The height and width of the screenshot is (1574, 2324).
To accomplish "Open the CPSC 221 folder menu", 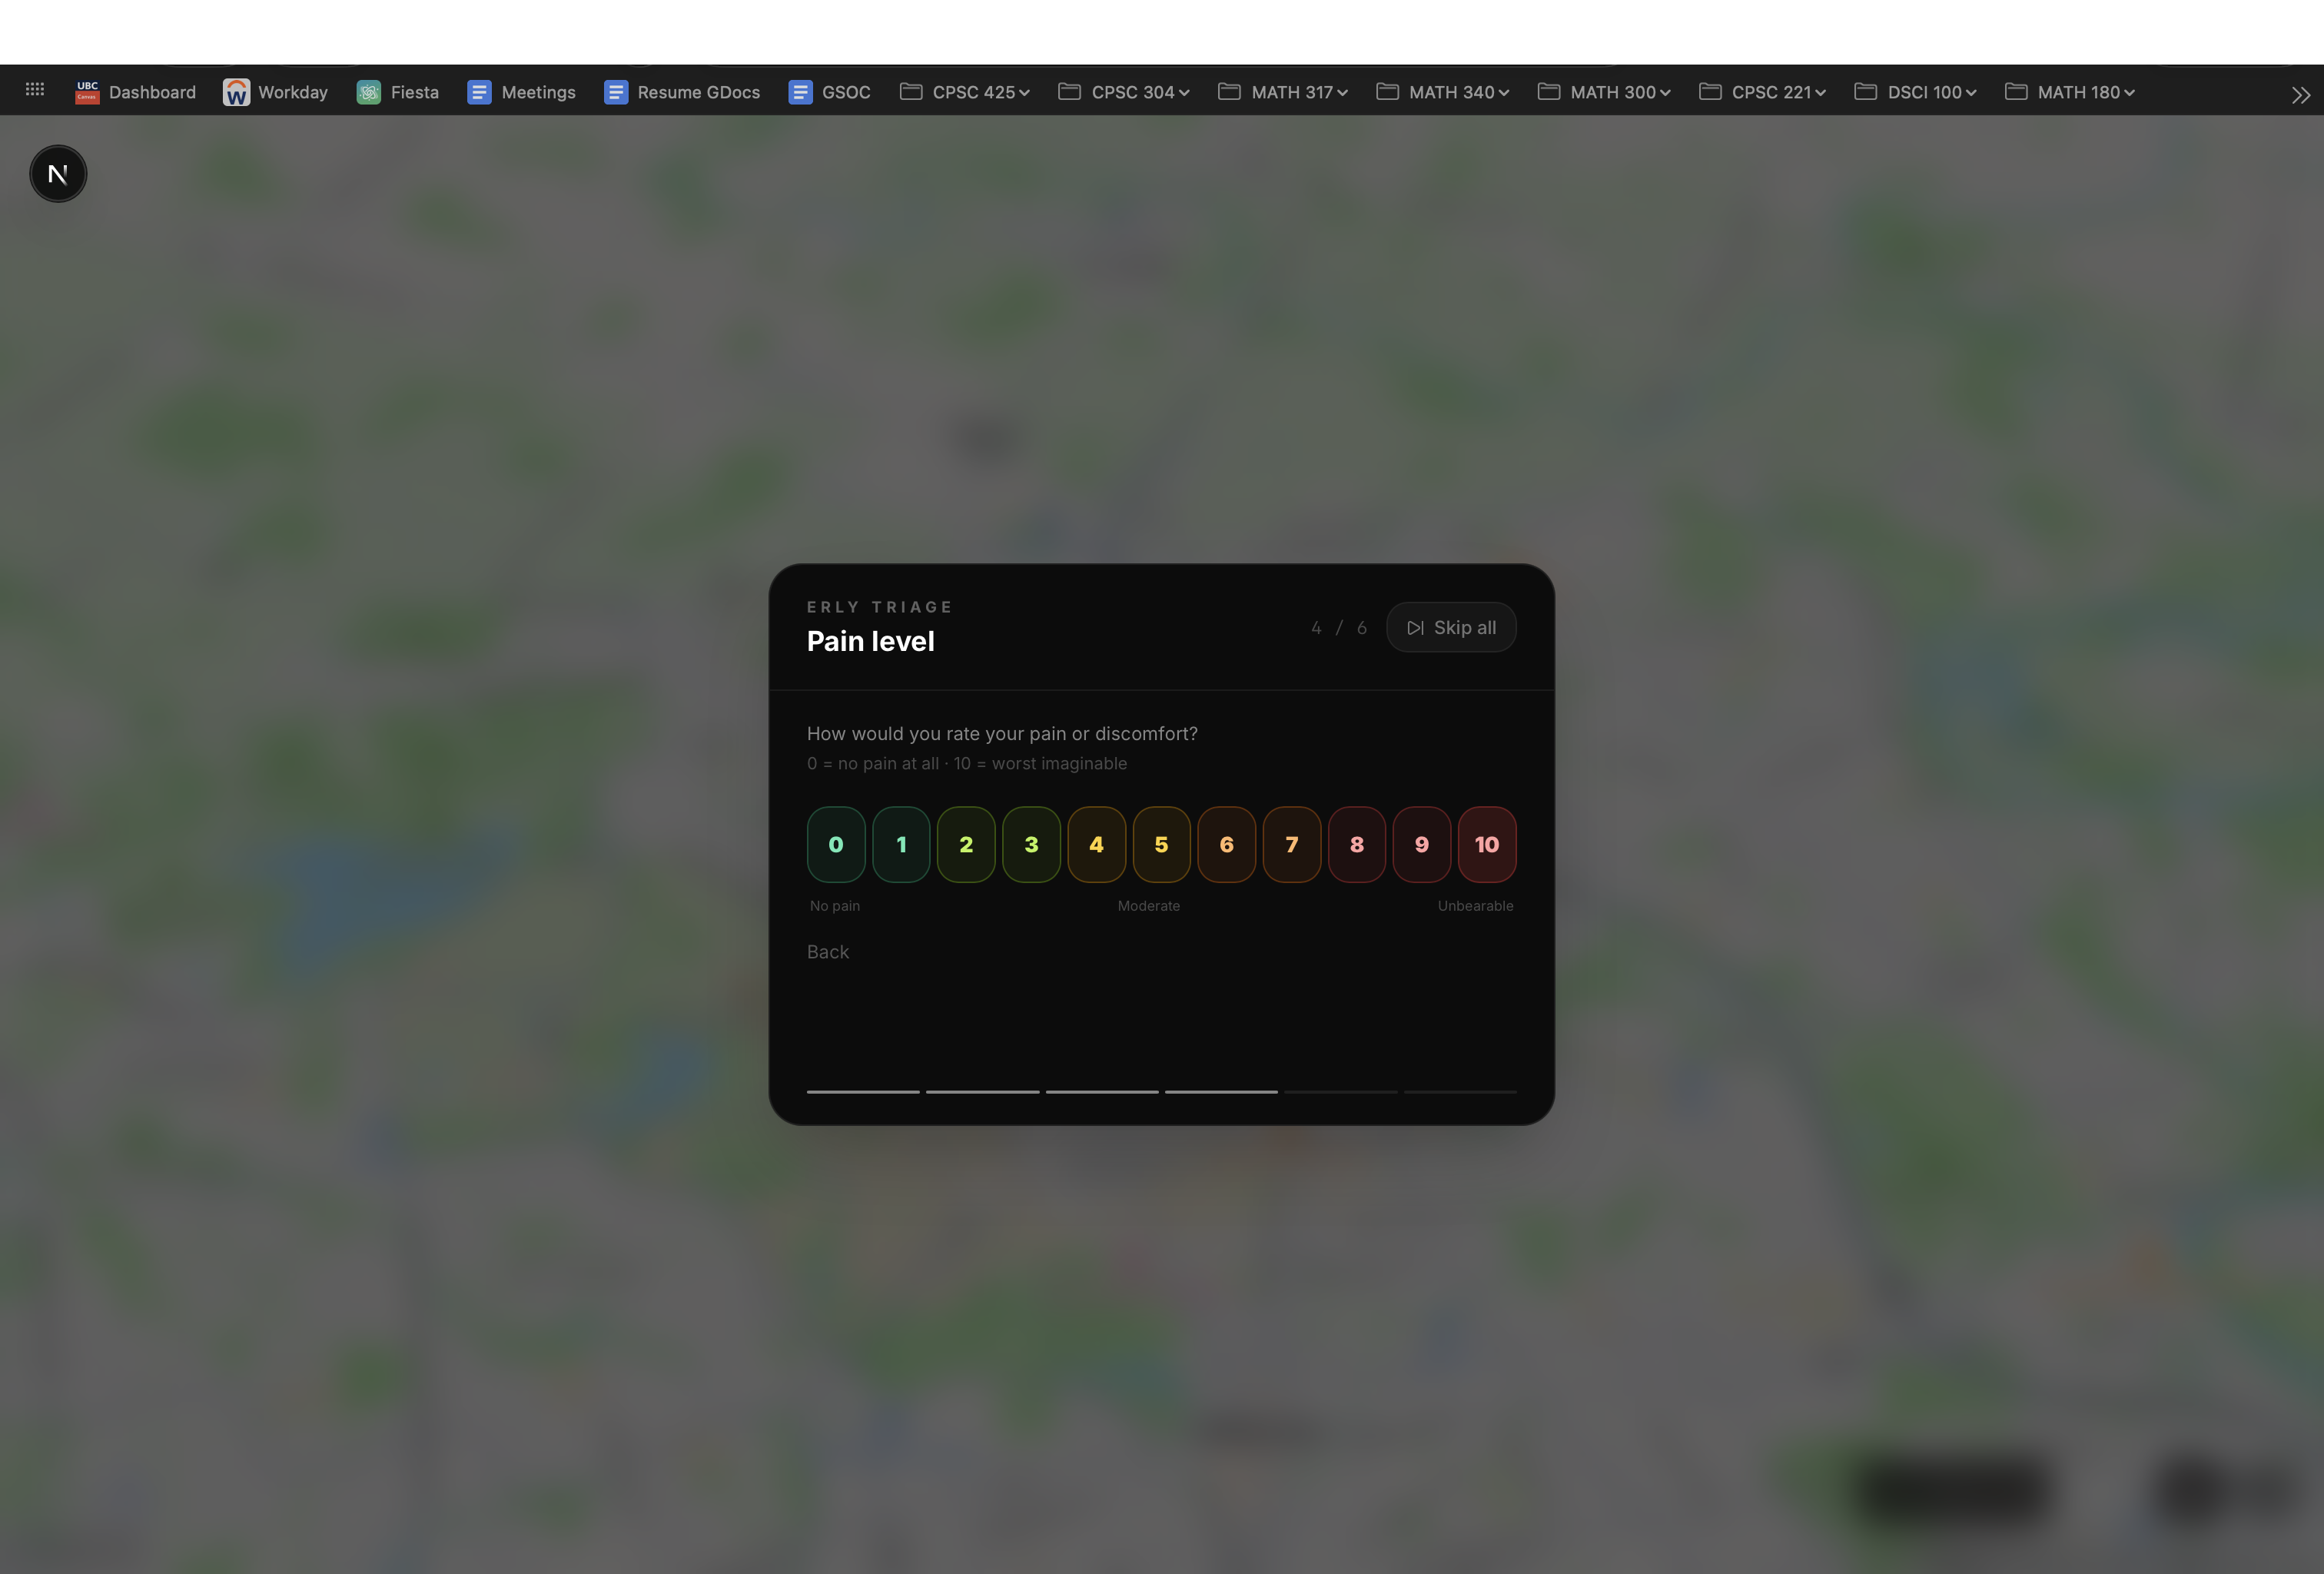I will [1762, 92].
